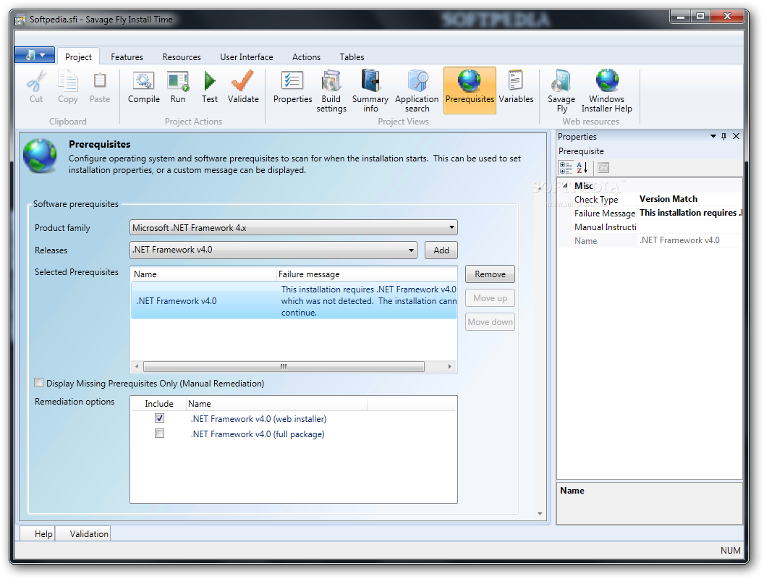Close the Properties panel
This screenshot has width=764, height=579.
click(x=737, y=137)
